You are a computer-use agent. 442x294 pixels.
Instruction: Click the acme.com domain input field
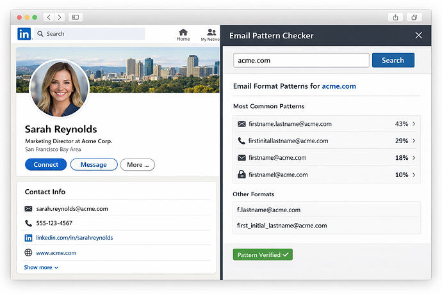[x=300, y=60]
